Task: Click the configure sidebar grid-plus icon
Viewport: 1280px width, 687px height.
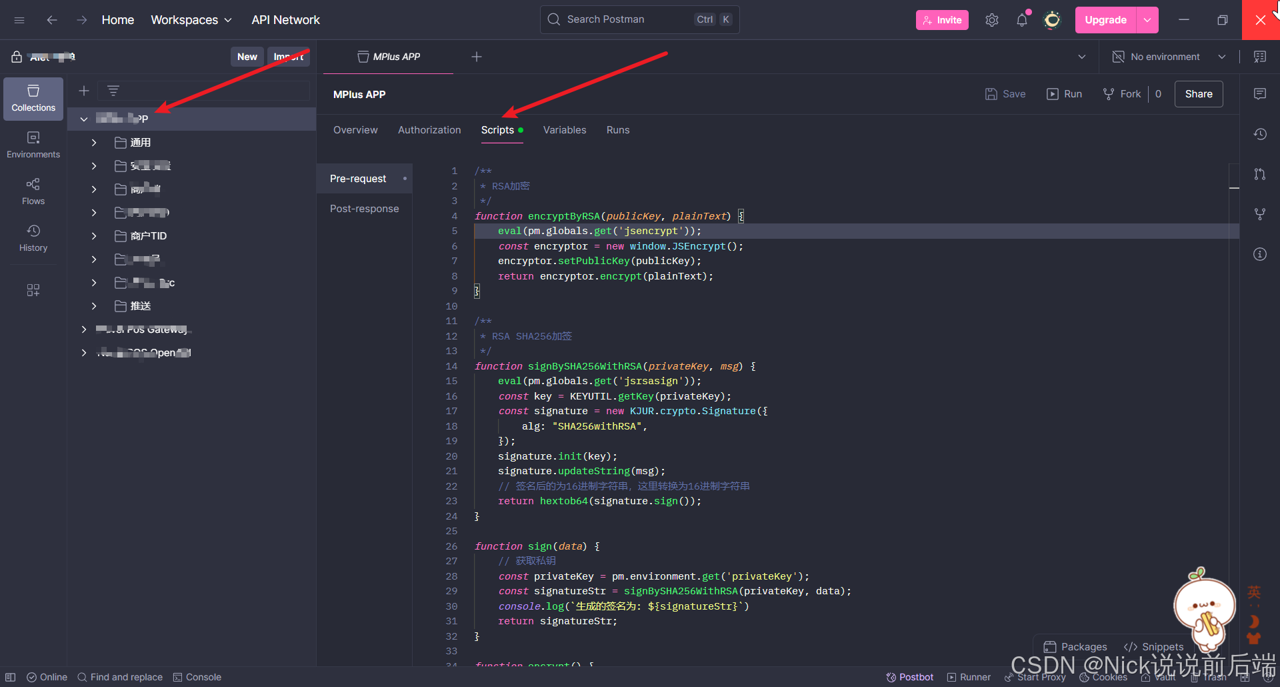Action: pyautogui.click(x=33, y=290)
